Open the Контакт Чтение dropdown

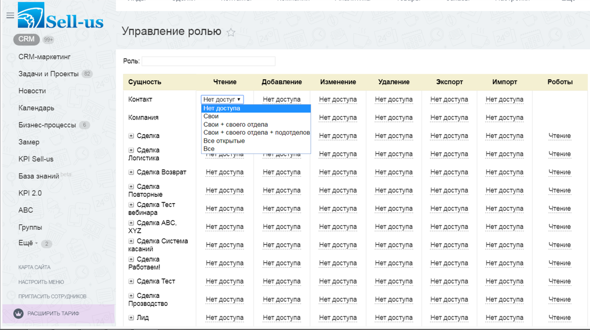pyautogui.click(x=222, y=99)
